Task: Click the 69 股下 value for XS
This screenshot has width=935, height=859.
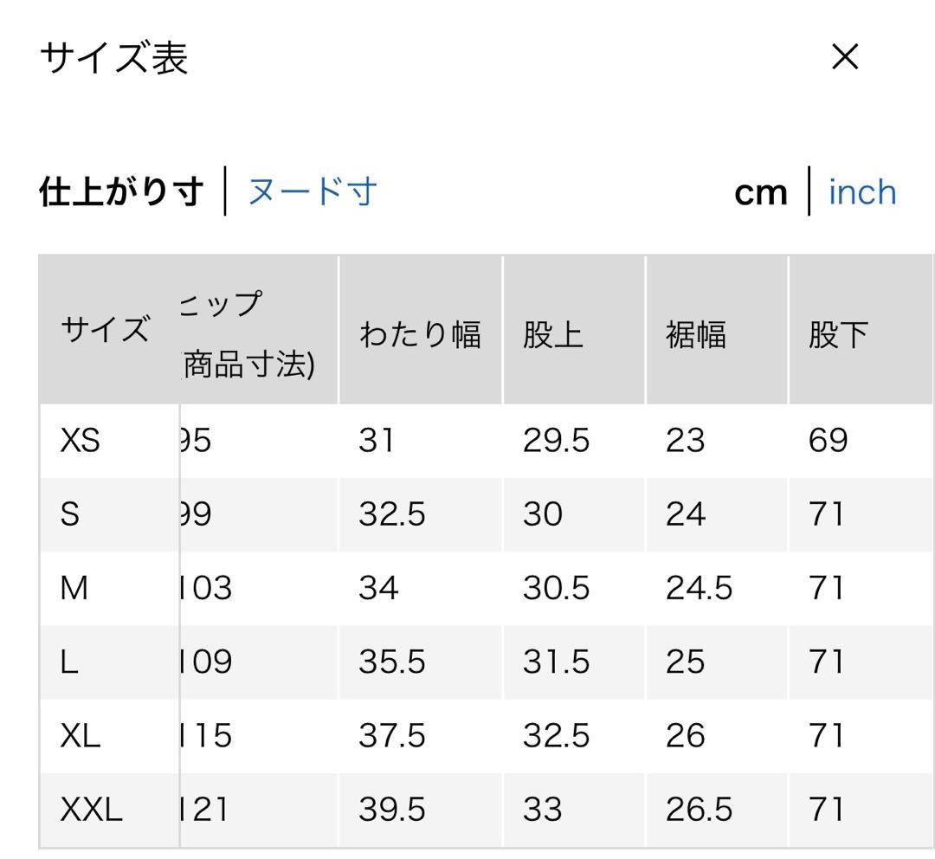Action: click(x=829, y=441)
